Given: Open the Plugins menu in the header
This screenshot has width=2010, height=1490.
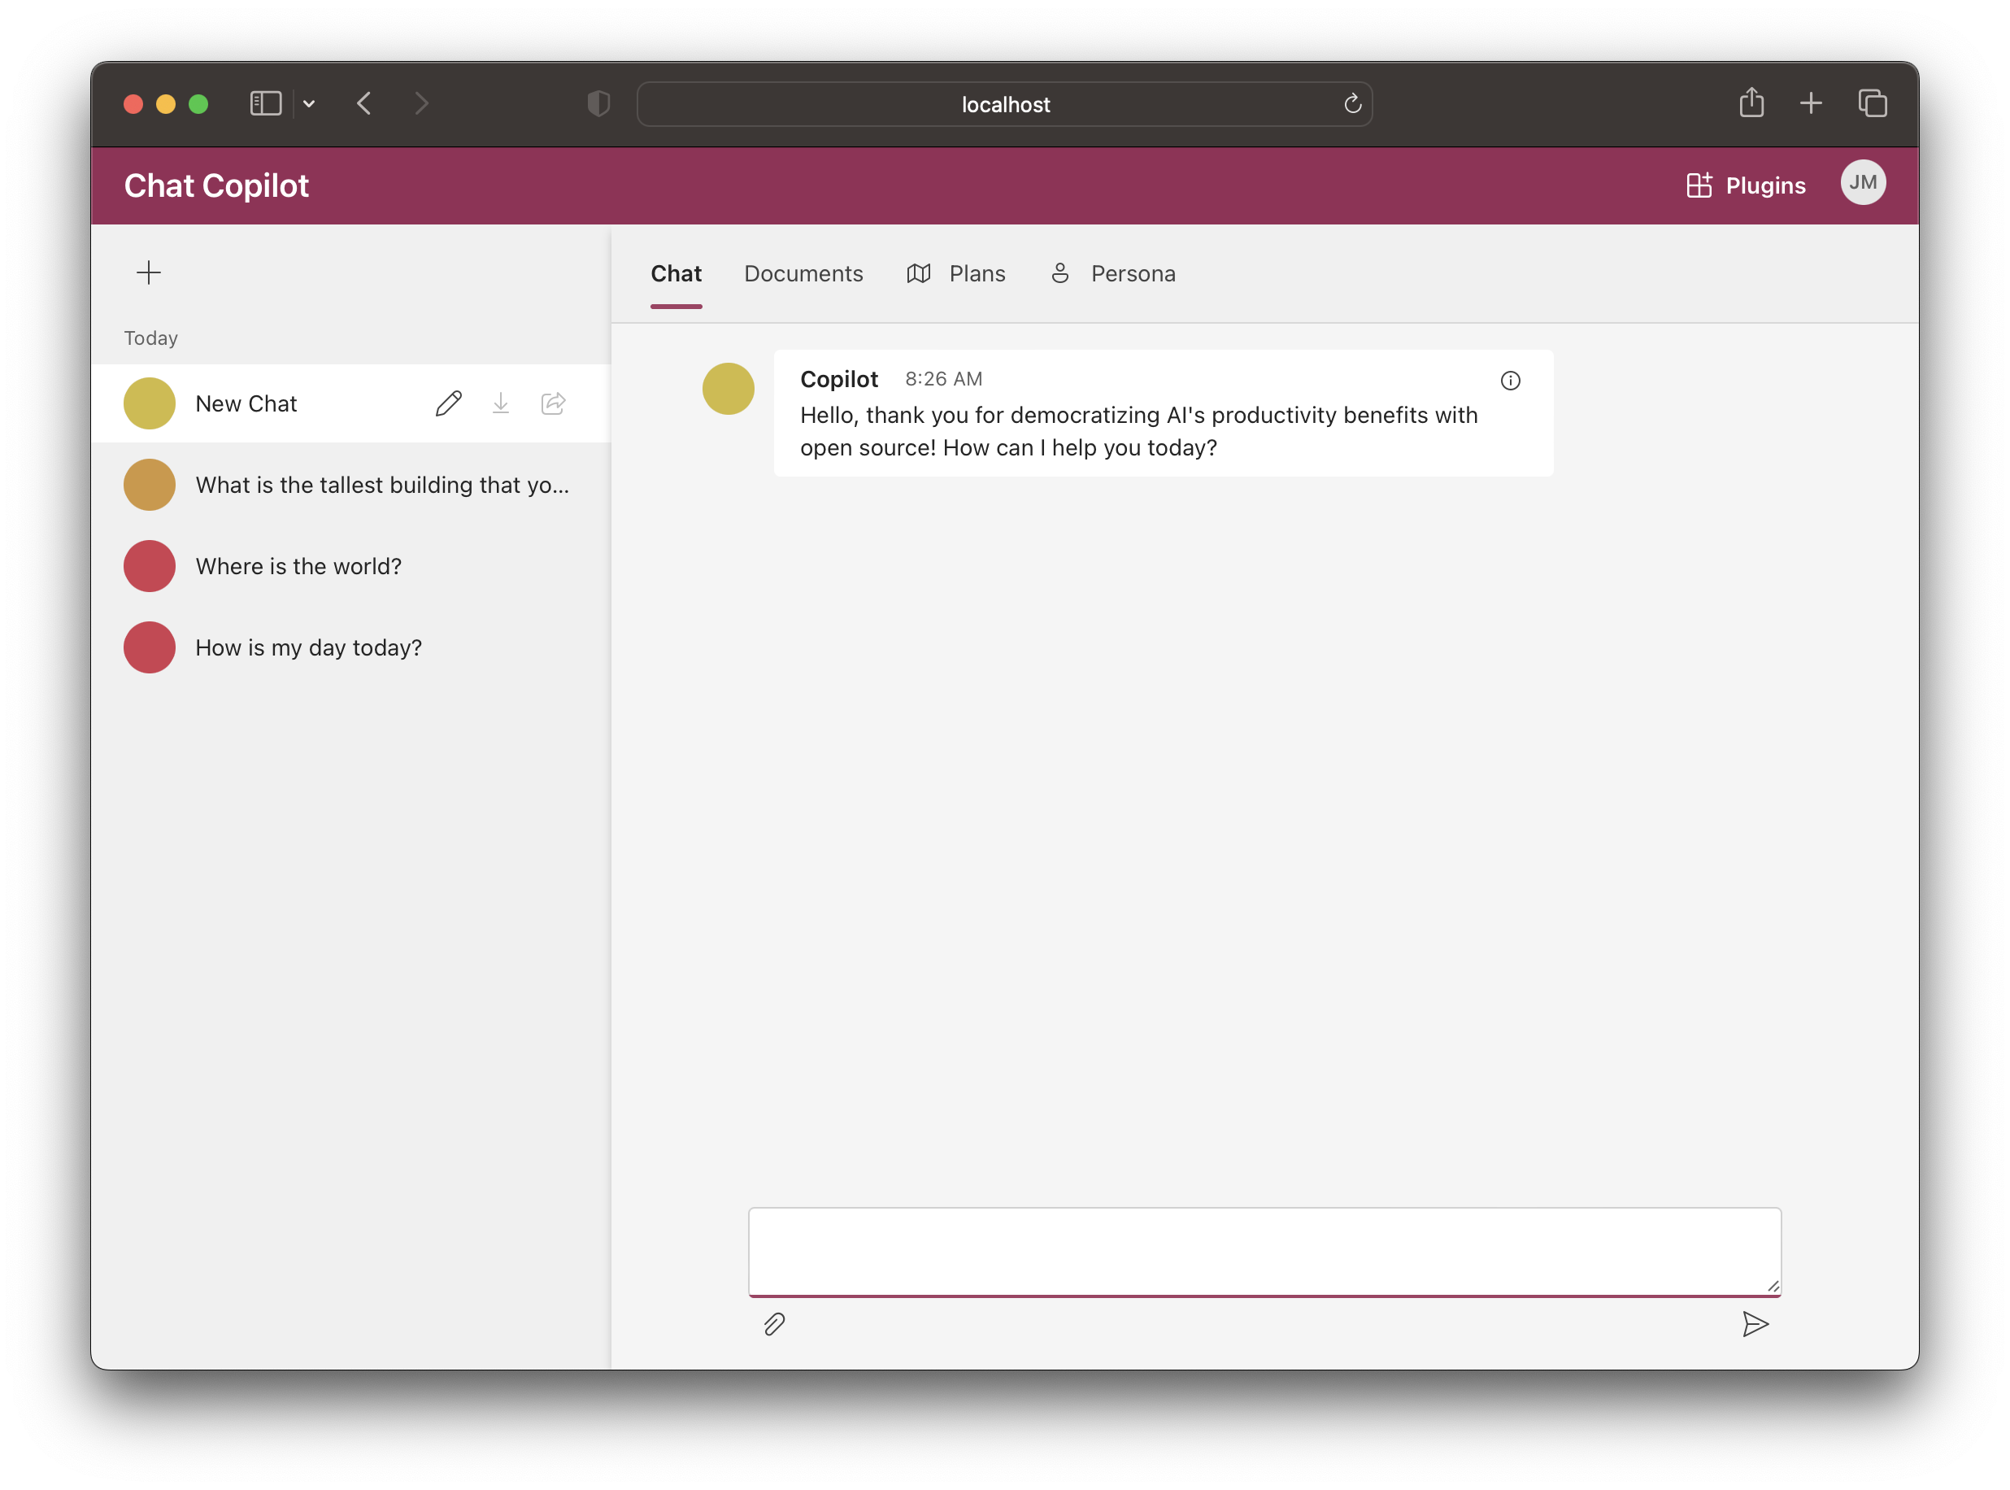Looking at the screenshot, I should point(1746,185).
